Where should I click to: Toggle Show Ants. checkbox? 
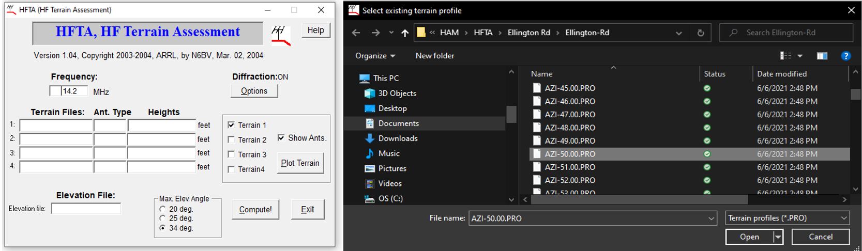click(281, 138)
